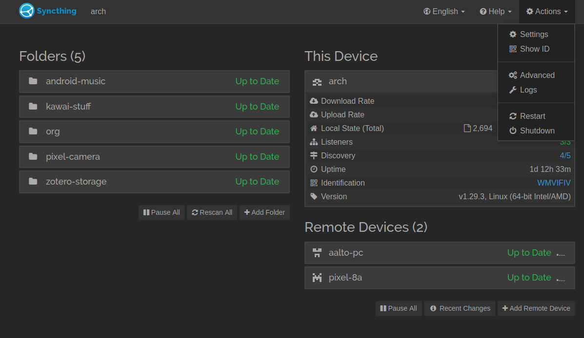Click the QR code icon beside Identification
584x338 pixels.
coord(314,183)
